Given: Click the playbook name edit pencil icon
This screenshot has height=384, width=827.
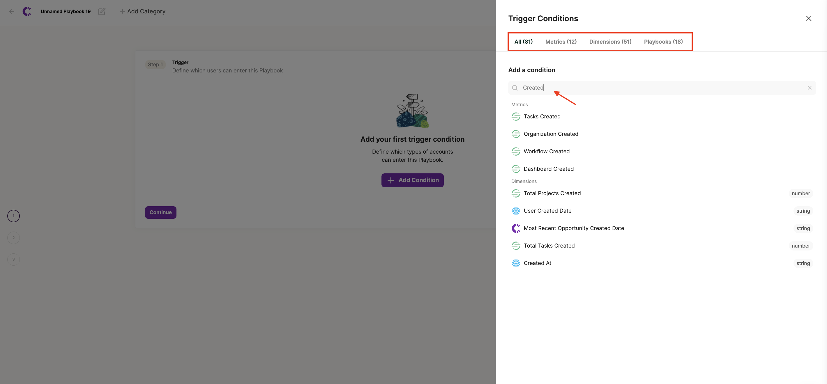Looking at the screenshot, I should click(x=102, y=12).
